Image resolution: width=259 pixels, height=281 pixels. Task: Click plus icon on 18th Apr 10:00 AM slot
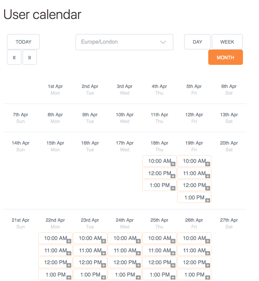pyautogui.click(x=173, y=164)
